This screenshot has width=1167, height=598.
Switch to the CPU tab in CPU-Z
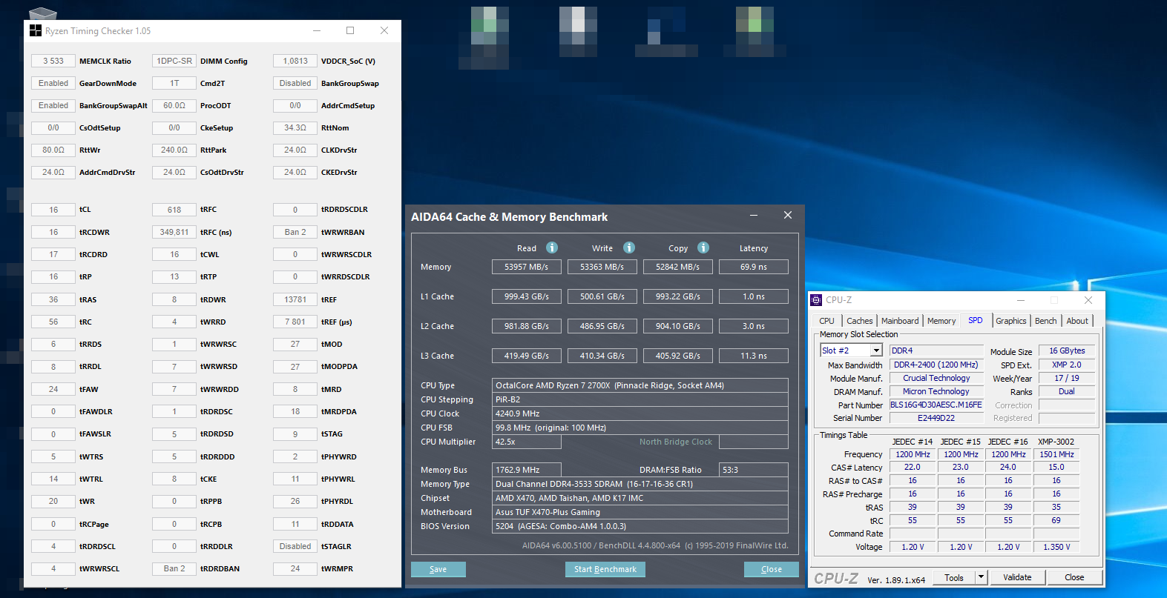point(826,321)
